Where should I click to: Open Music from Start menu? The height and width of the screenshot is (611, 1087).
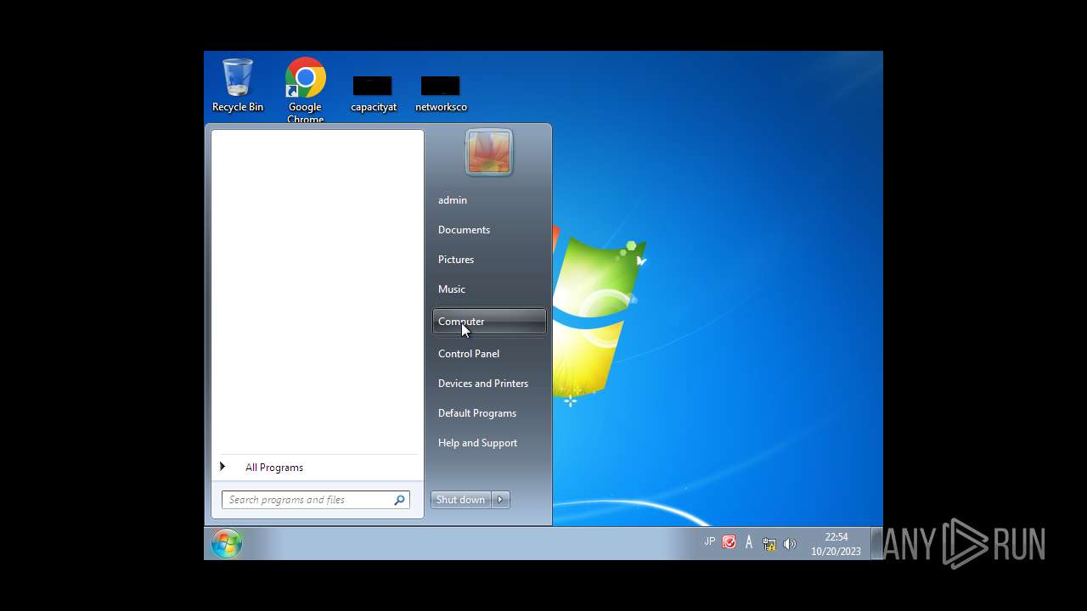[488, 289]
